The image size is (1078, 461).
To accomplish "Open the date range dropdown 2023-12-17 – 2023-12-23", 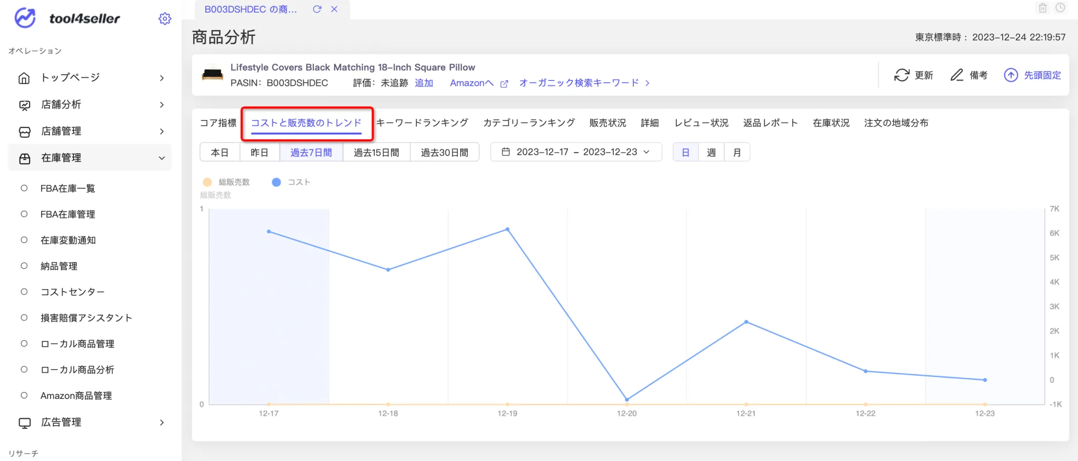I will click(576, 152).
